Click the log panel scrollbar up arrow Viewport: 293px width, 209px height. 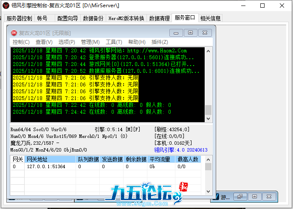(208, 51)
